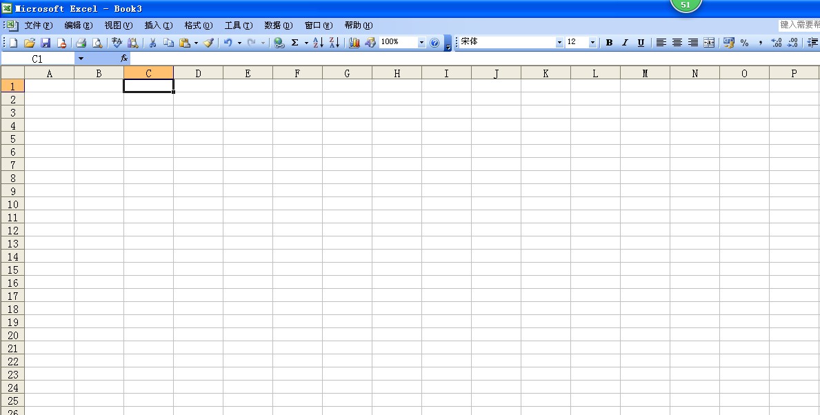Open the font size dropdown
The width and height of the screenshot is (820, 415).
(x=592, y=43)
